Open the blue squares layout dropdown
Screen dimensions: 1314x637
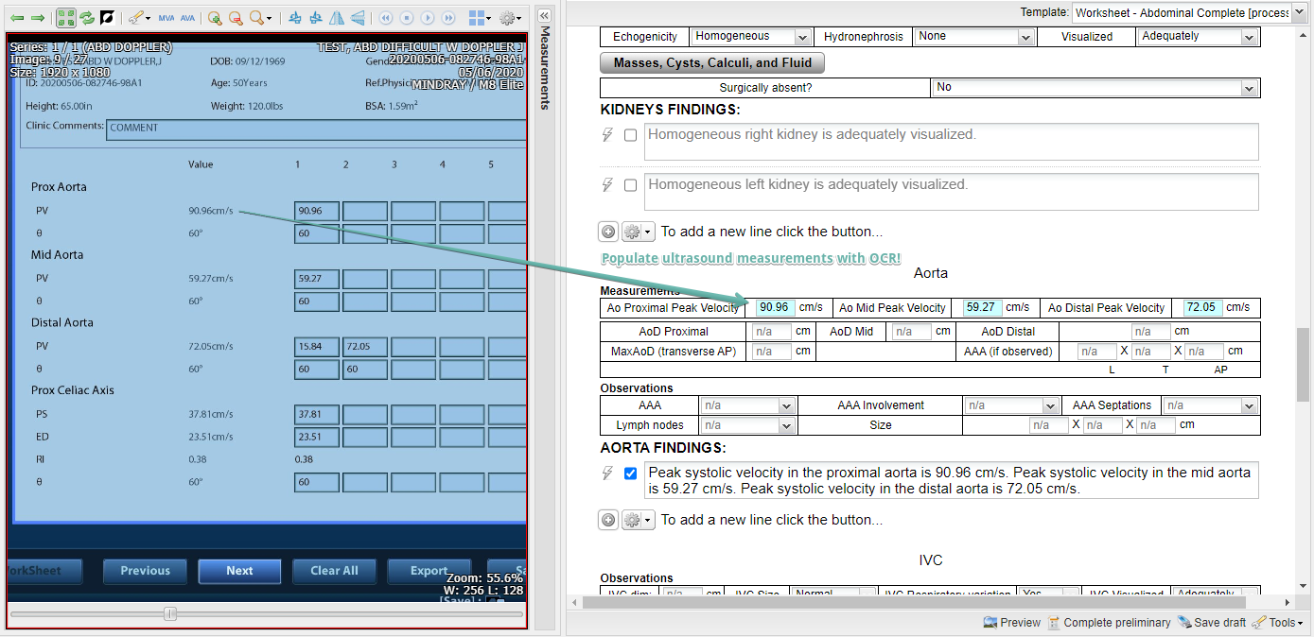pos(481,18)
